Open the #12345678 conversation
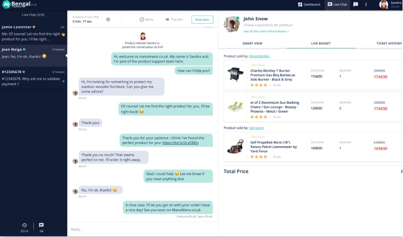 (x=33, y=78)
